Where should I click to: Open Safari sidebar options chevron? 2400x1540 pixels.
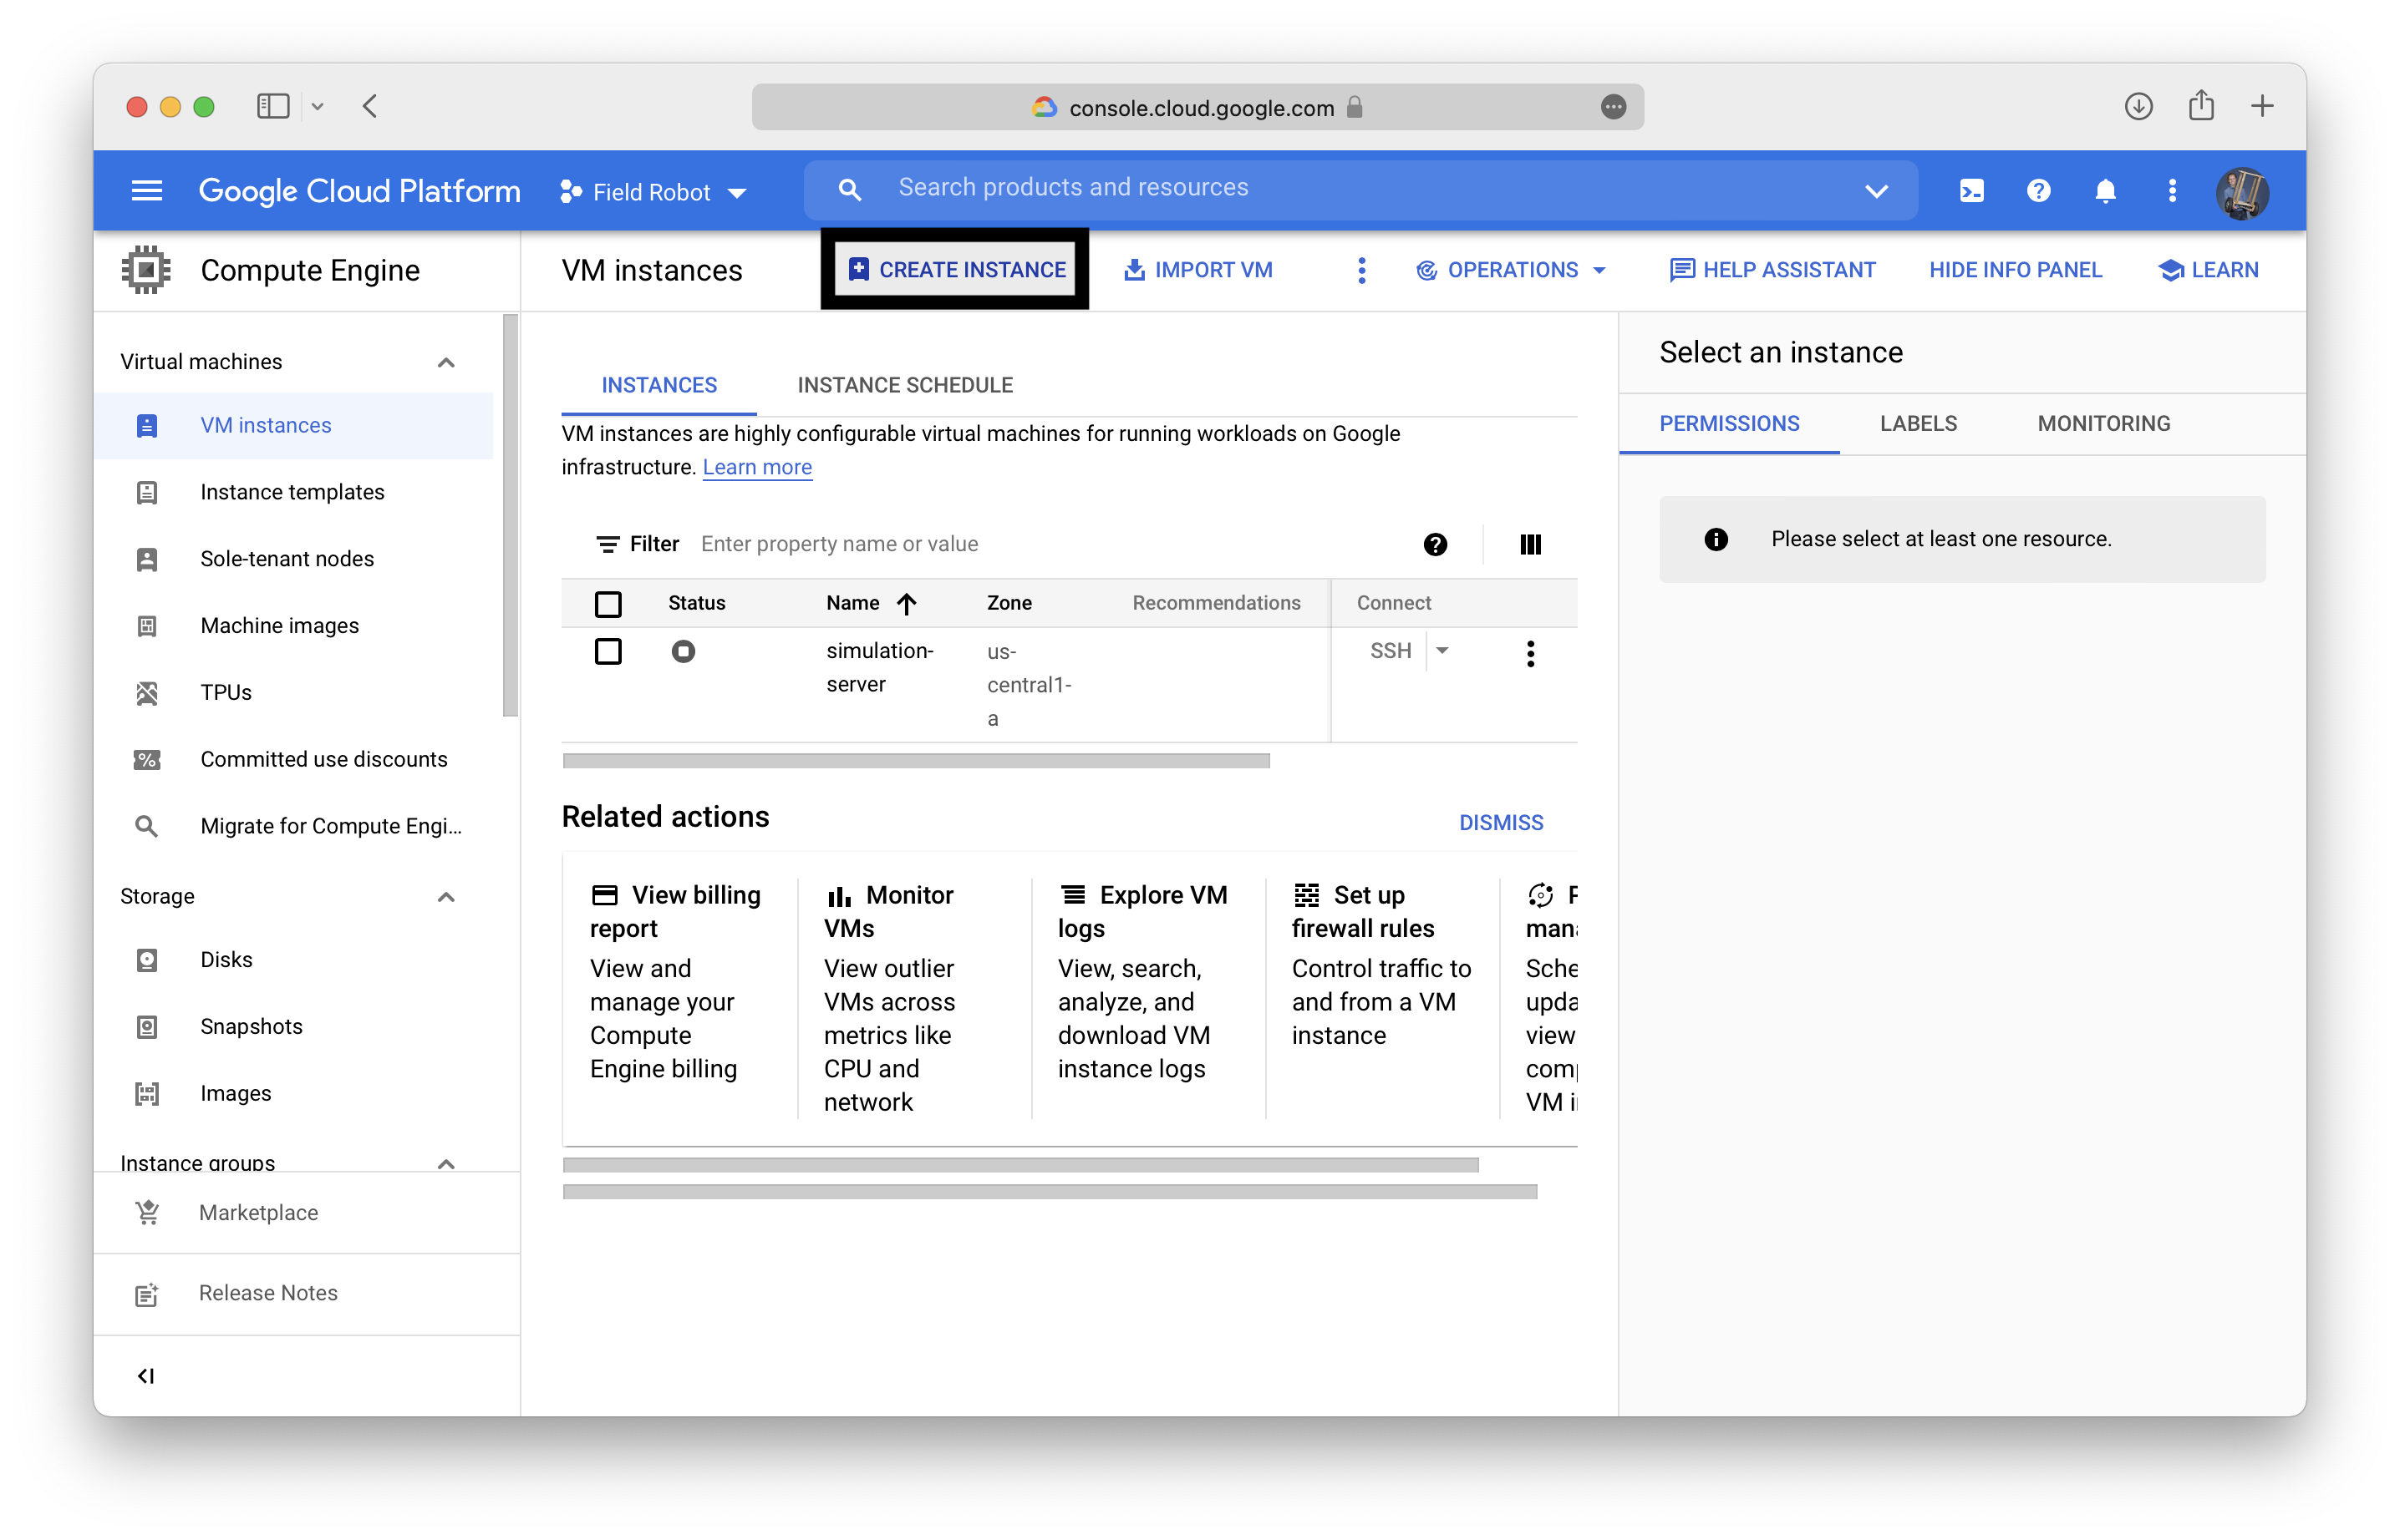(x=318, y=106)
